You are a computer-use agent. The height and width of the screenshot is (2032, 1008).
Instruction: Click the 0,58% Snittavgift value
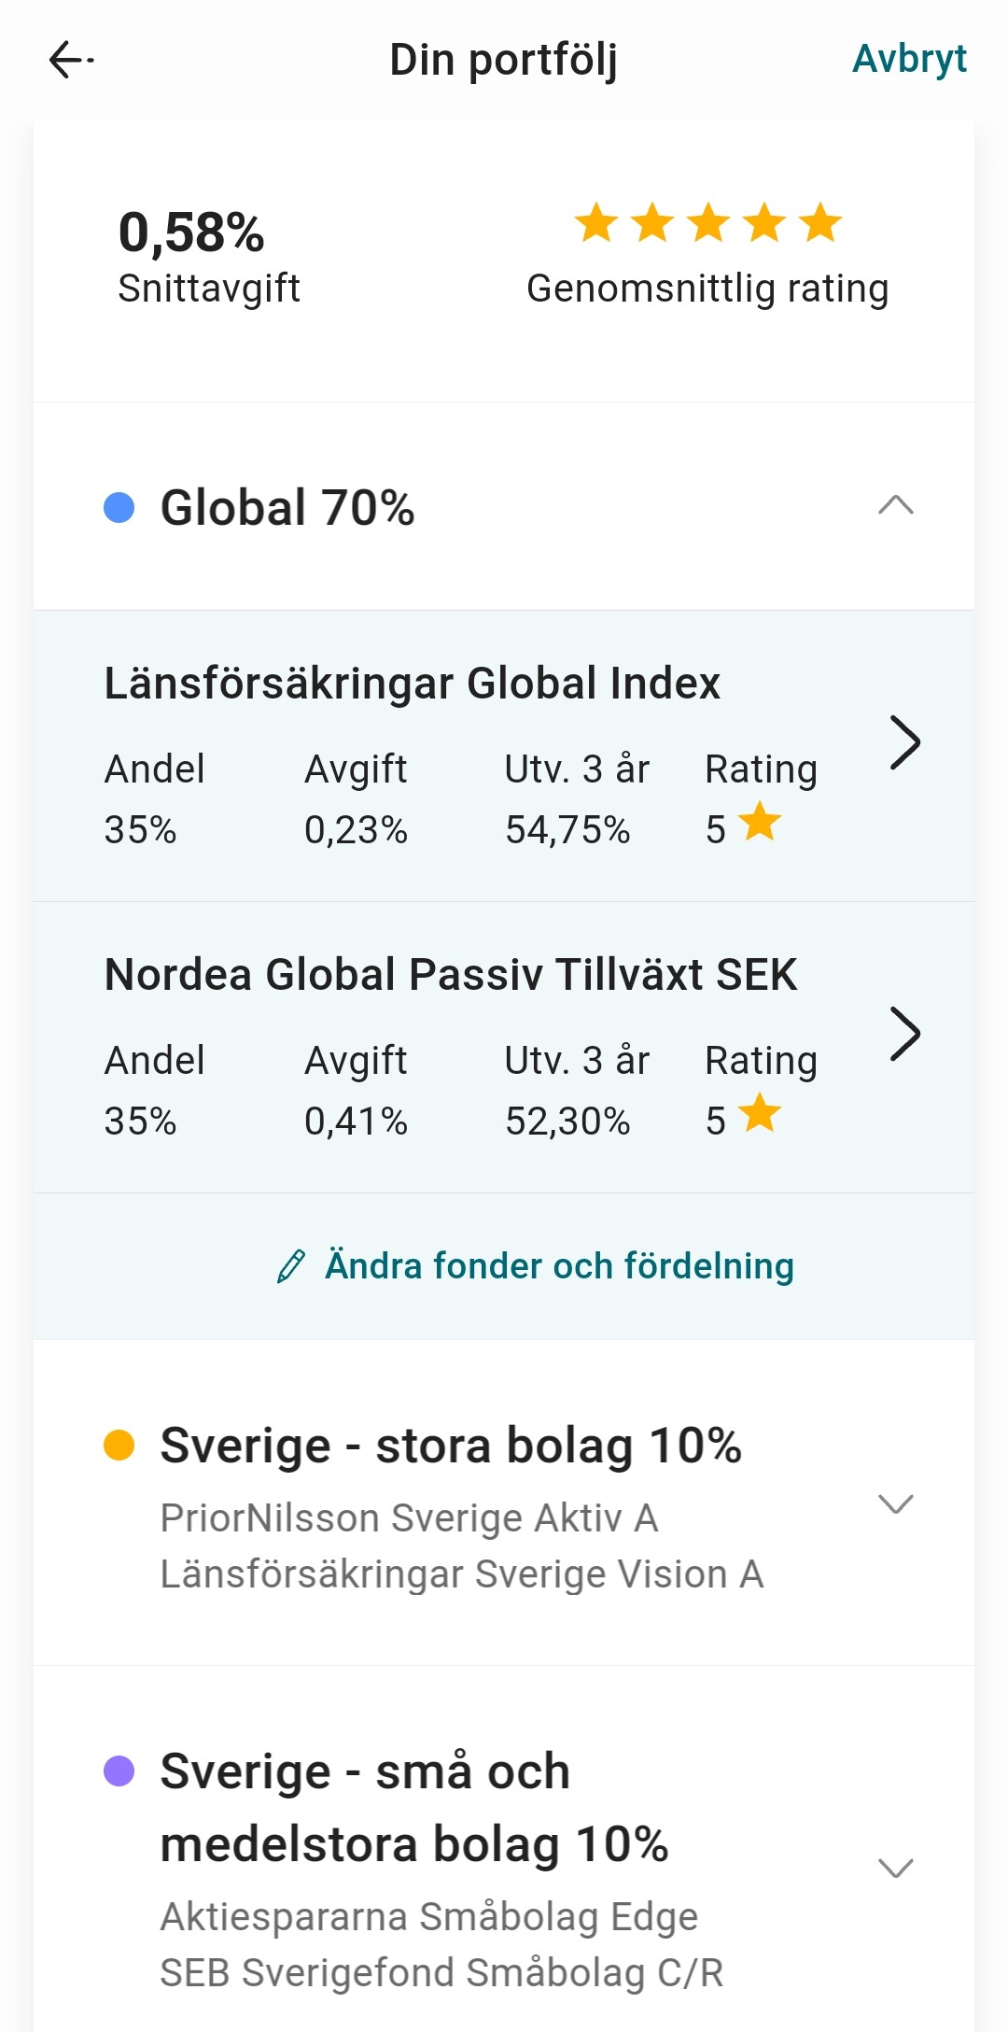coord(191,233)
